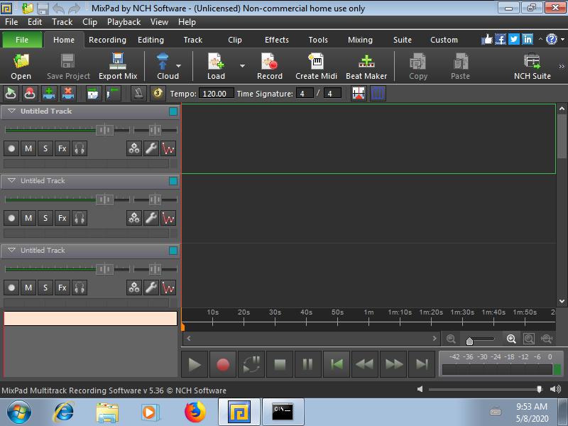Click the blue icon right of Time Signature
The image size is (568, 426).
pyautogui.click(x=378, y=94)
